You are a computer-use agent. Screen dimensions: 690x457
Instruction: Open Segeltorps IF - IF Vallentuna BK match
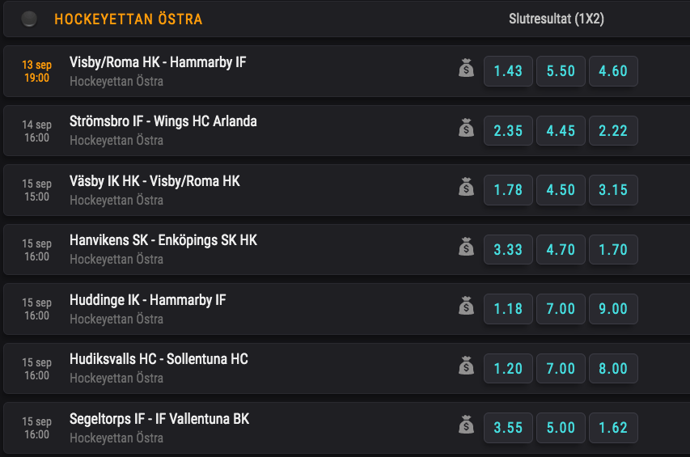coord(159,419)
